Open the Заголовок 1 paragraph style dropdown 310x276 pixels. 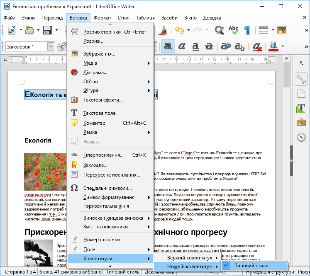(51, 47)
